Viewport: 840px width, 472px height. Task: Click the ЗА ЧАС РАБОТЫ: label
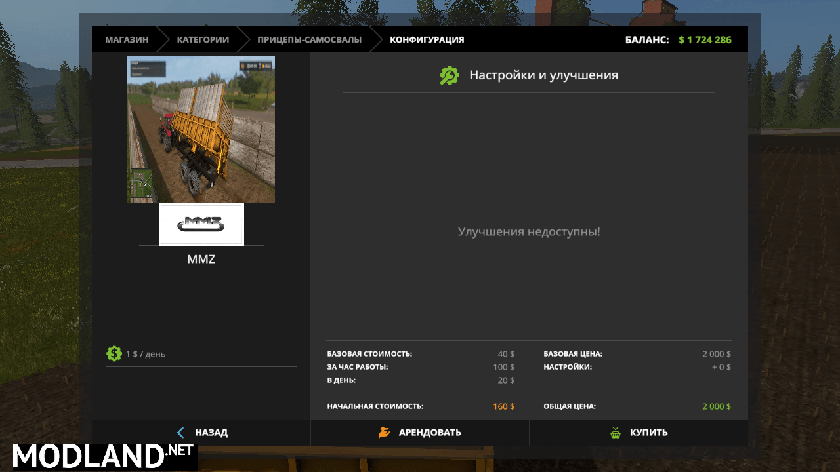[358, 367]
